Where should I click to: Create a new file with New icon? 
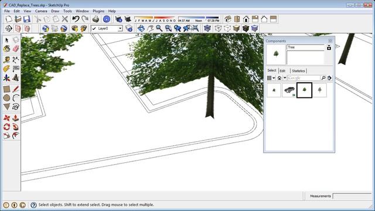tap(9, 19)
